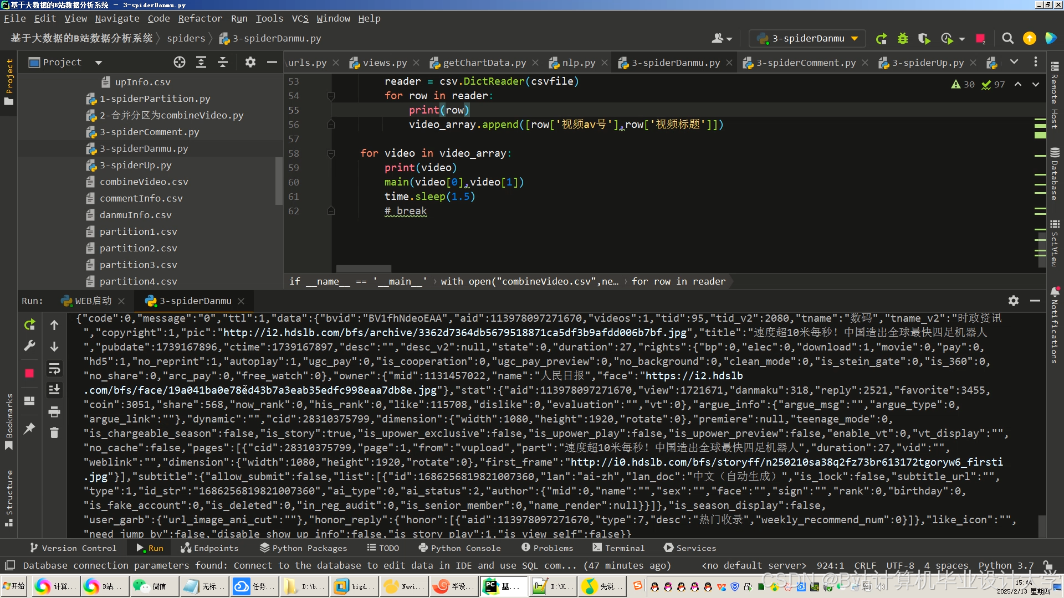Viewport: 1064px width, 598px height.
Task: Click the Debug bug icon in toolbar
Action: [903, 38]
